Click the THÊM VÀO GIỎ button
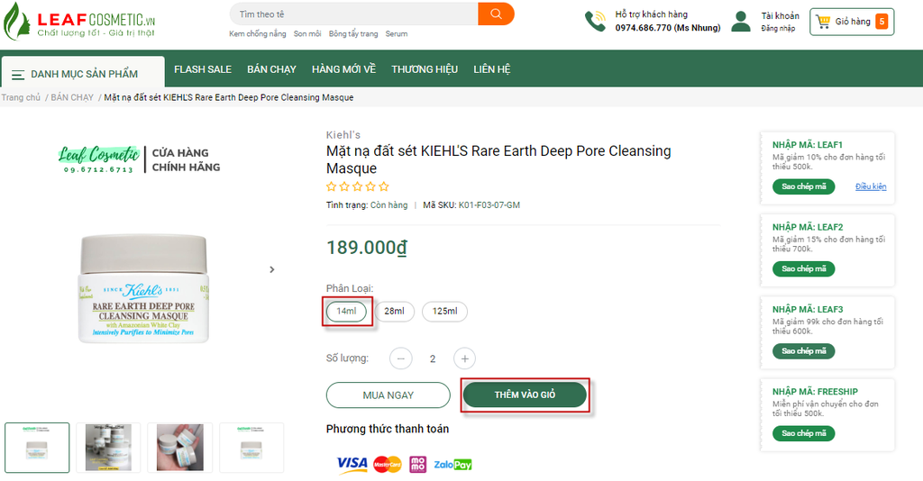923x481 pixels. coord(525,395)
